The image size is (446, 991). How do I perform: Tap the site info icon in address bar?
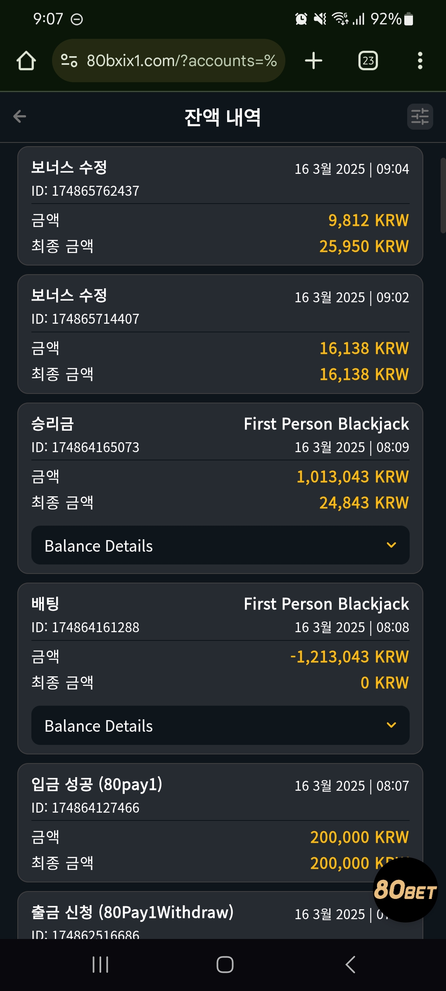69,61
